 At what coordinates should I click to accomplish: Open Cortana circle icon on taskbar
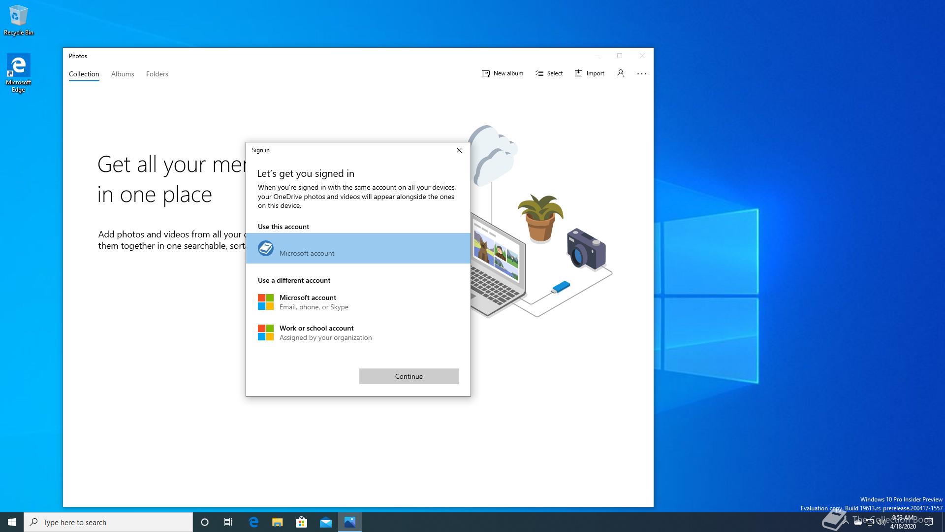pyautogui.click(x=205, y=522)
